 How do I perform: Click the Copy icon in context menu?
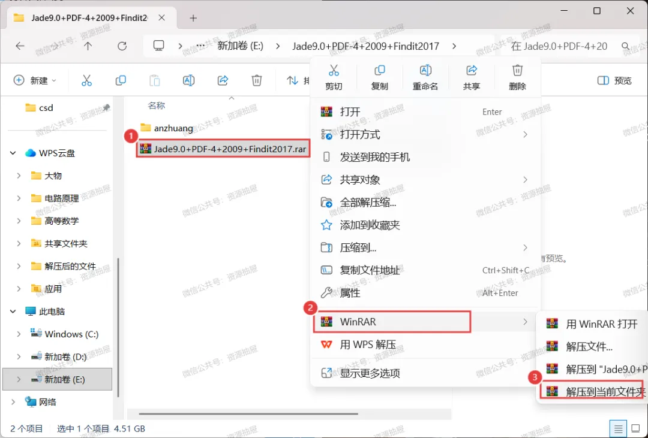coord(379,71)
